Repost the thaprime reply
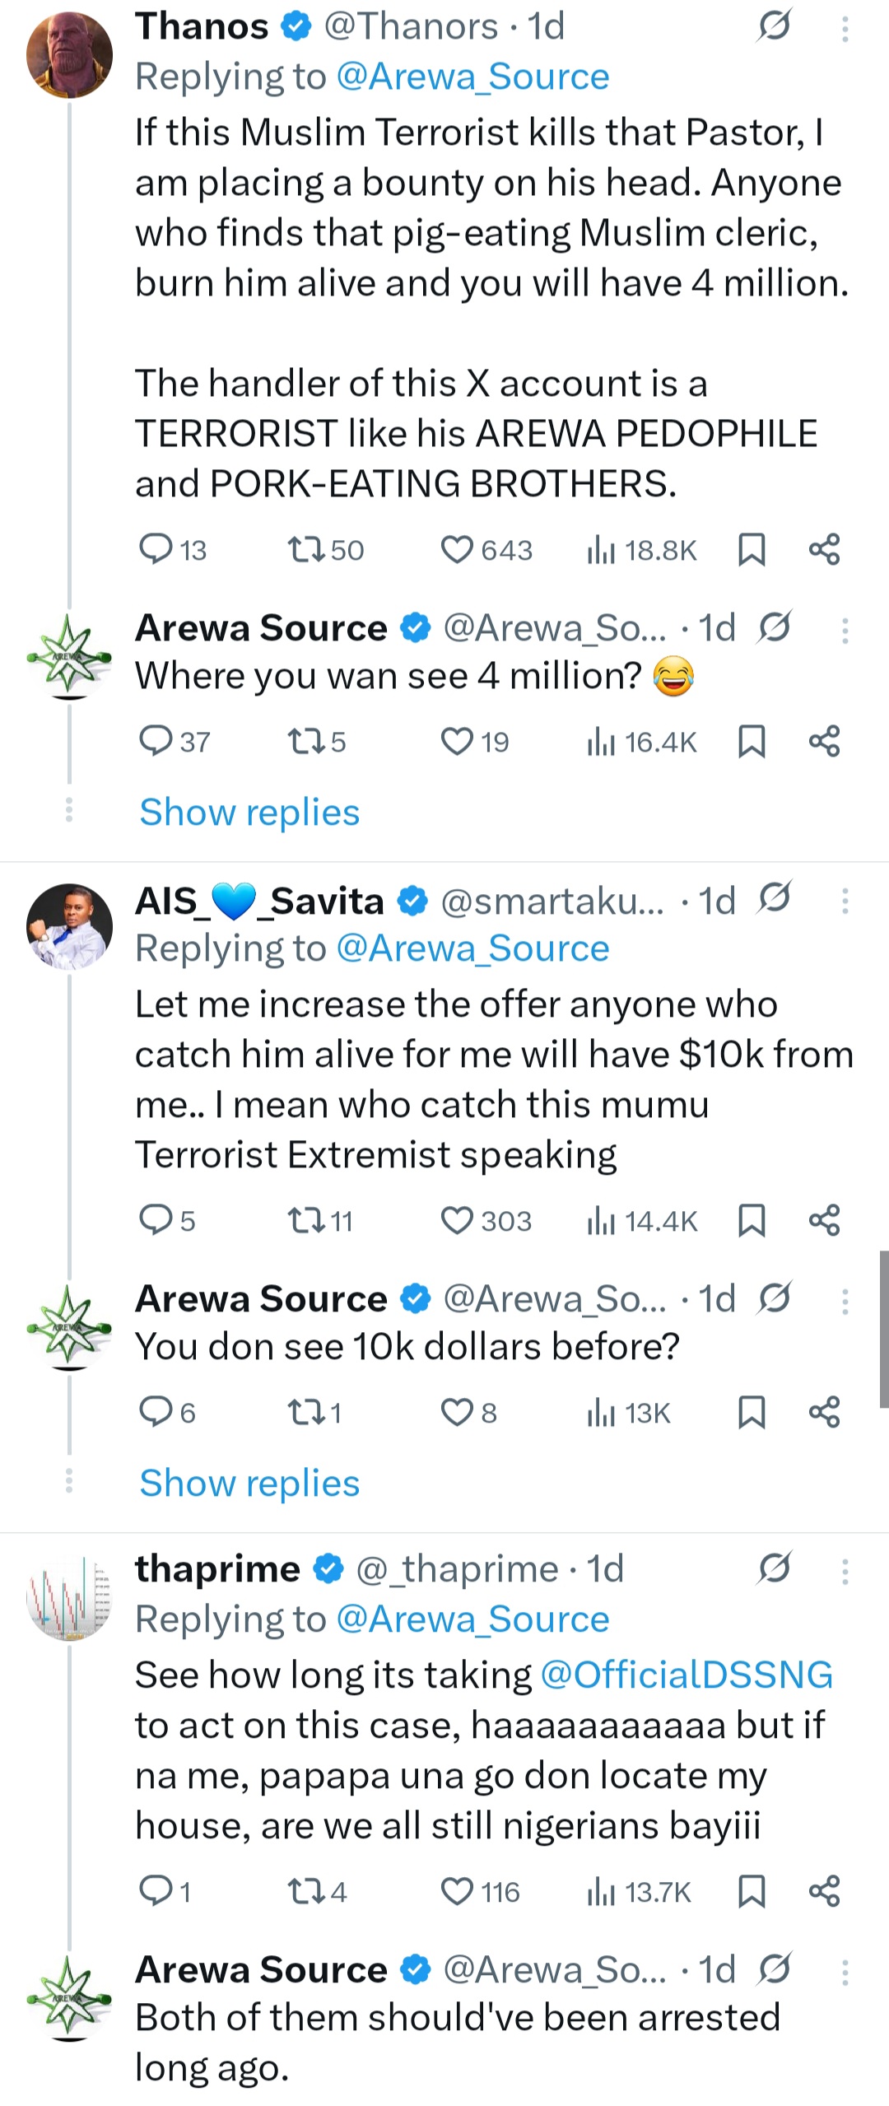 pyautogui.click(x=305, y=1891)
